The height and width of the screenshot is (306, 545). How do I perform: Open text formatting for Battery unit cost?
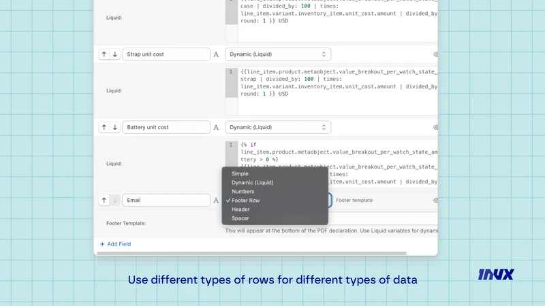point(216,127)
